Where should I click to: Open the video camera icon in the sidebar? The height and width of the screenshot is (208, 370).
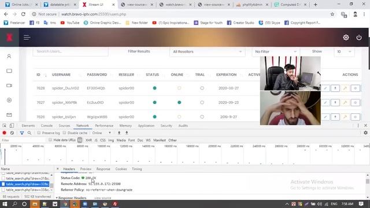(9, 86)
